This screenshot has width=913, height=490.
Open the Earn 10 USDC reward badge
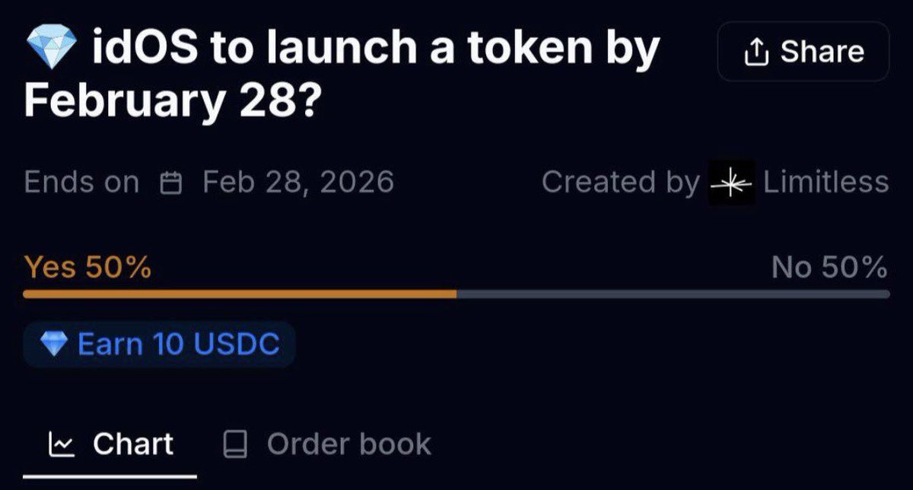pyautogui.click(x=159, y=345)
